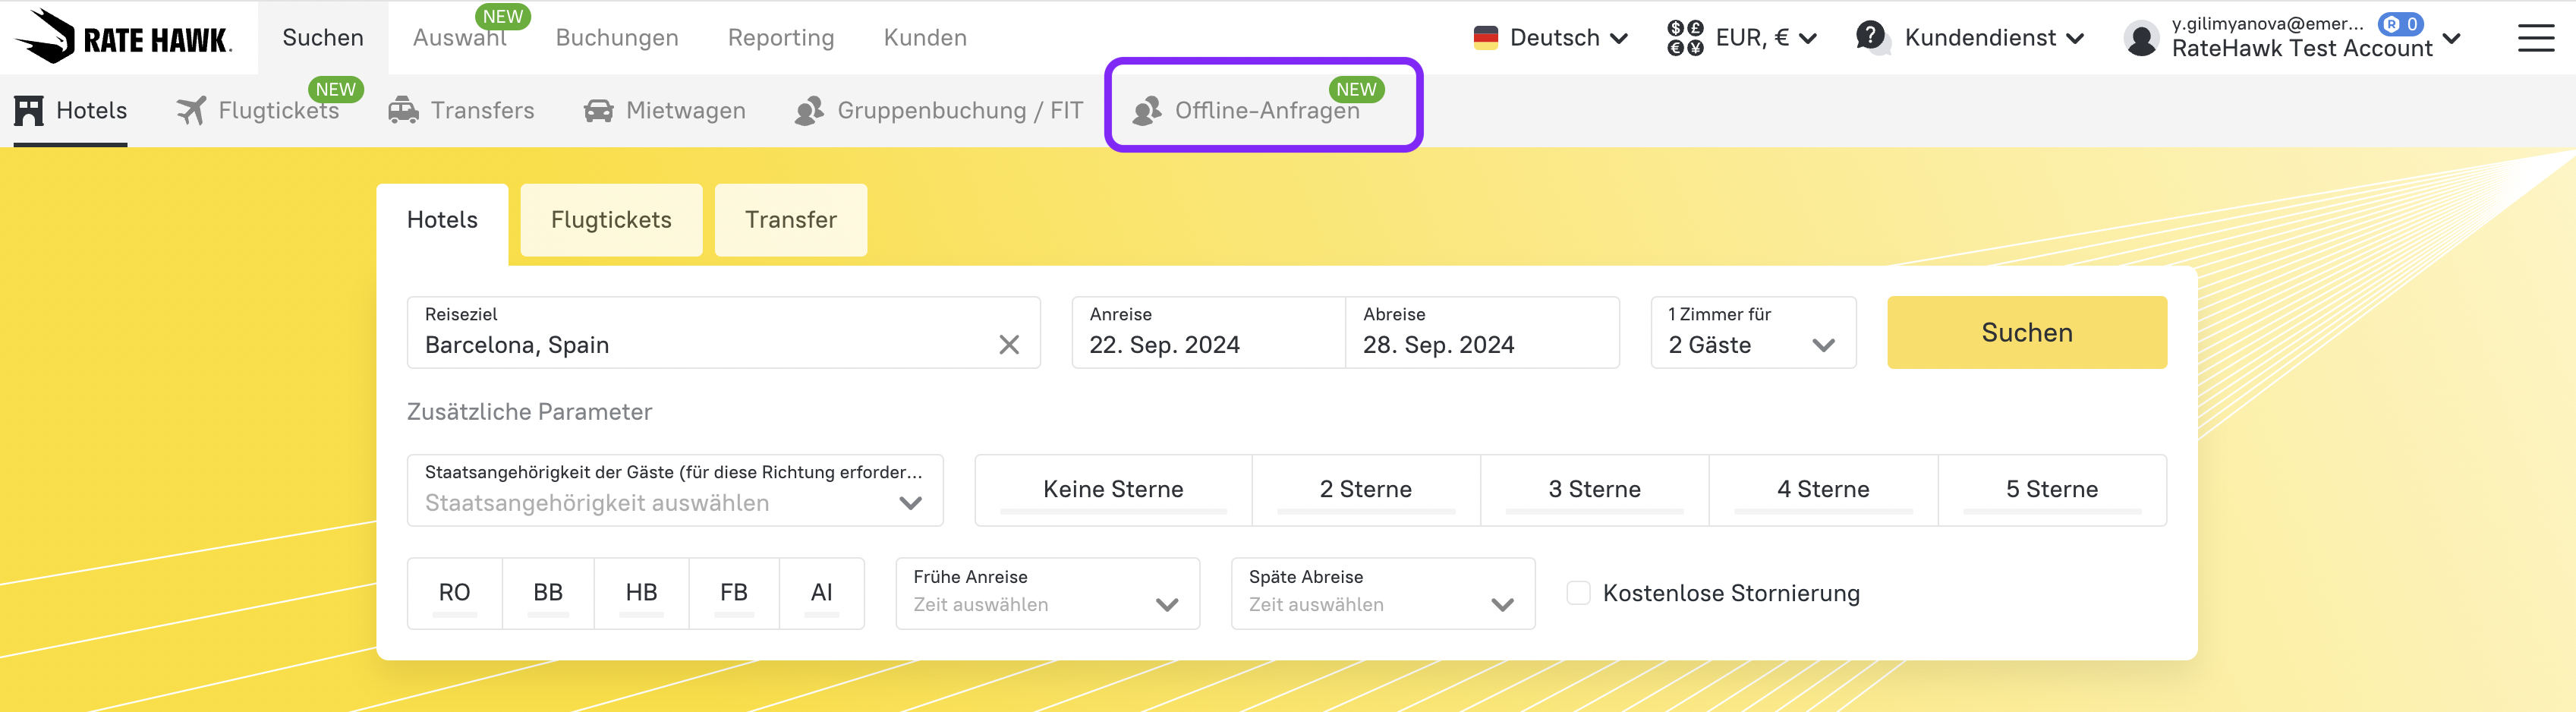
Task: Click the Flugtickets airplane icon
Action: [191, 110]
